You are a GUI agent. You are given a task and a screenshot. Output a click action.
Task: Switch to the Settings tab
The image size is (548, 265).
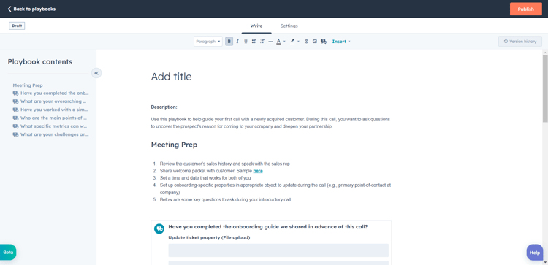pyautogui.click(x=289, y=26)
